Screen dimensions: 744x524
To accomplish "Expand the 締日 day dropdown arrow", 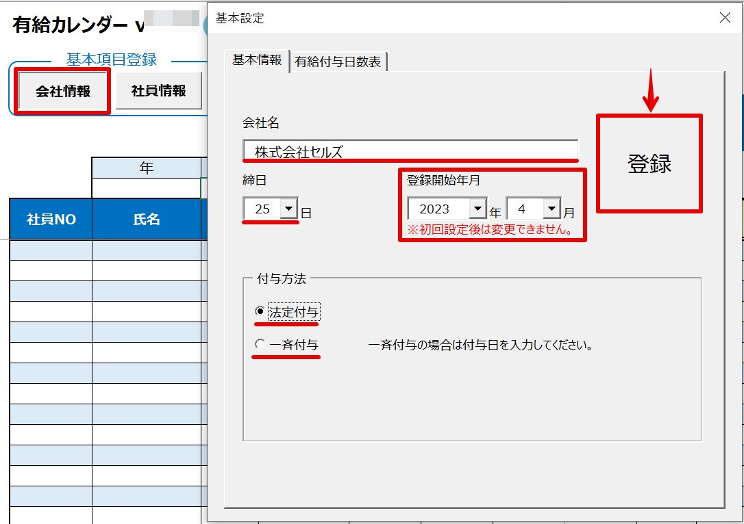I will (288, 208).
